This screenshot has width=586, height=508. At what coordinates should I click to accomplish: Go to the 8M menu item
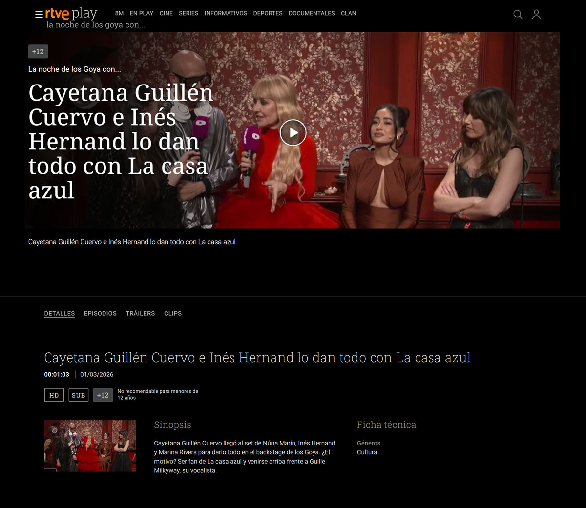(119, 13)
